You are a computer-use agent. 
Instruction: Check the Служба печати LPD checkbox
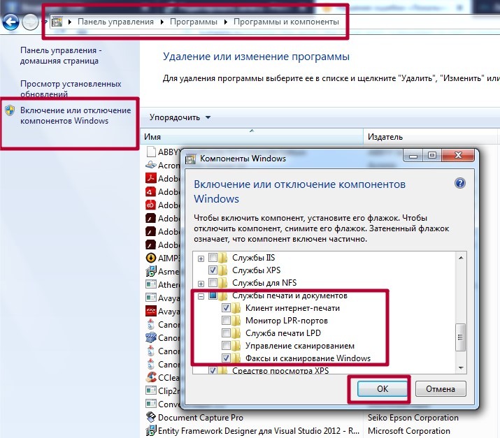226,333
